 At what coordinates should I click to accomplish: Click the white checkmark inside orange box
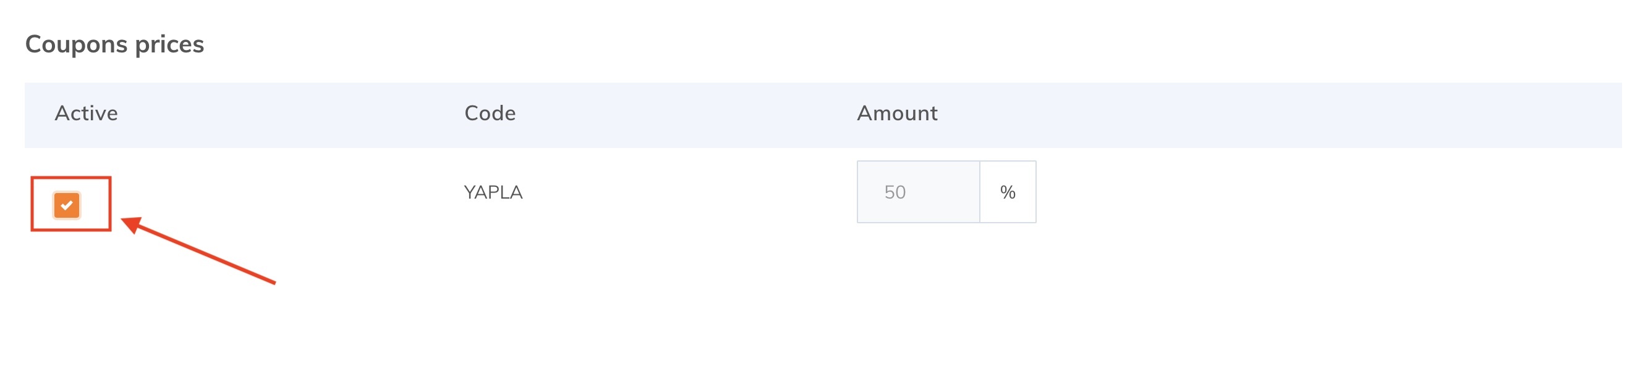click(67, 205)
